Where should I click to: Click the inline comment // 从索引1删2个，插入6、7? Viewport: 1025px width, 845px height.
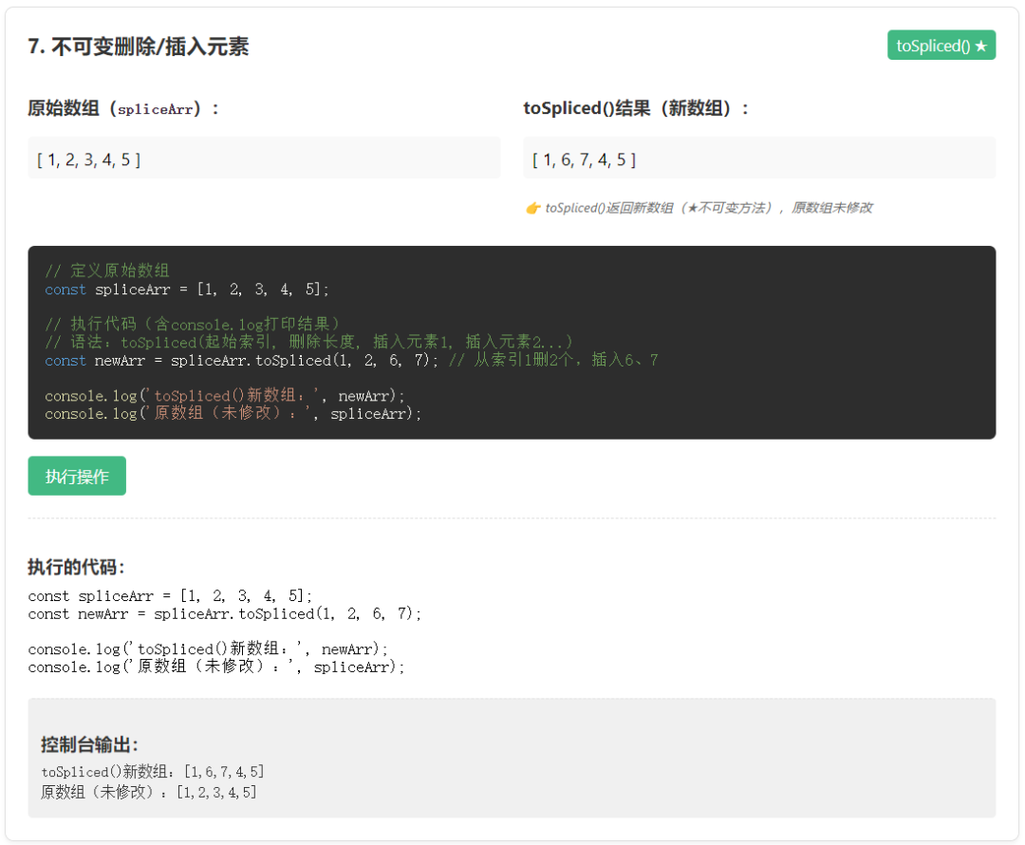(x=553, y=360)
